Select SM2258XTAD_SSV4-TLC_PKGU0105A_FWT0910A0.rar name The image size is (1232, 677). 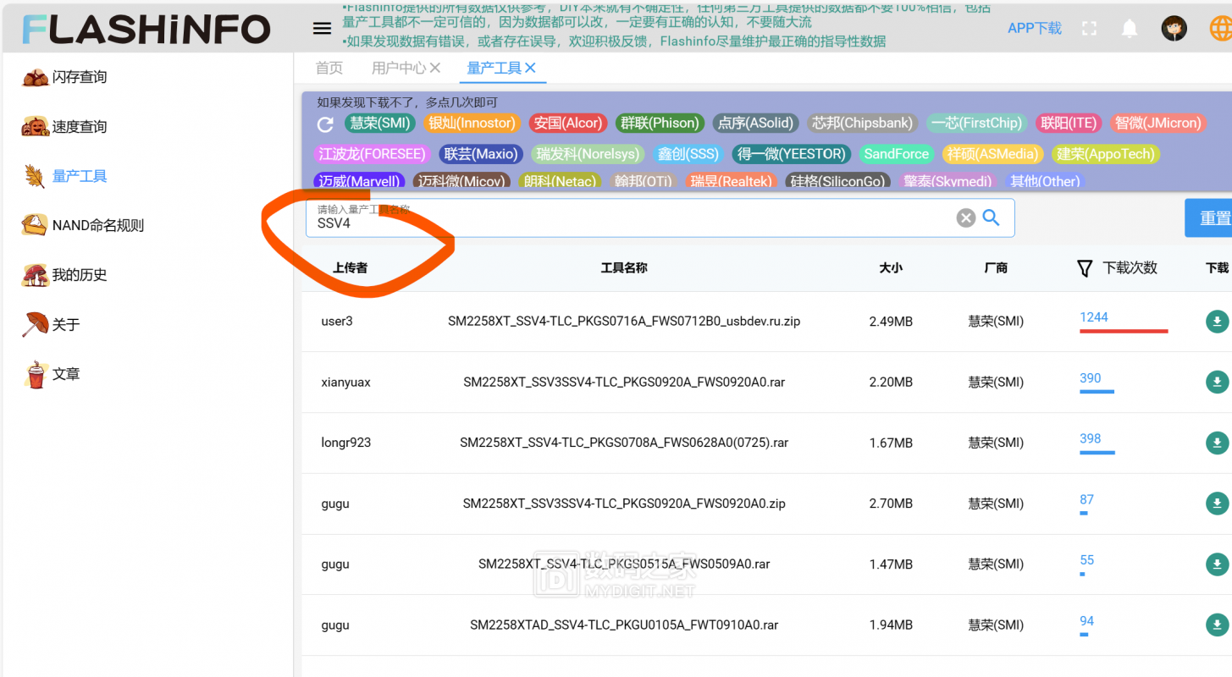click(624, 625)
